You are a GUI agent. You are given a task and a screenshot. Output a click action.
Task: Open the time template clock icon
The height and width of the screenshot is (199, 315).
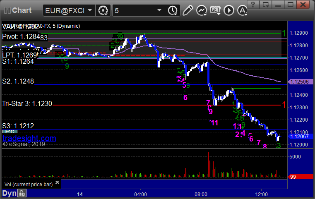tap(173, 10)
